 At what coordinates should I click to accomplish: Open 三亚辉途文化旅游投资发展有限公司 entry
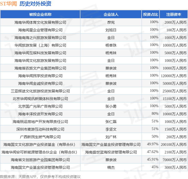click(x=40, y=91)
